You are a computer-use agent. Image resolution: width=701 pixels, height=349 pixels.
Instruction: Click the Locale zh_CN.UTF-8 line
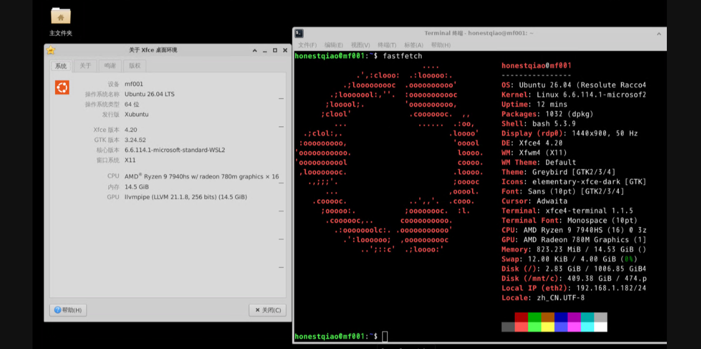coord(543,298)
